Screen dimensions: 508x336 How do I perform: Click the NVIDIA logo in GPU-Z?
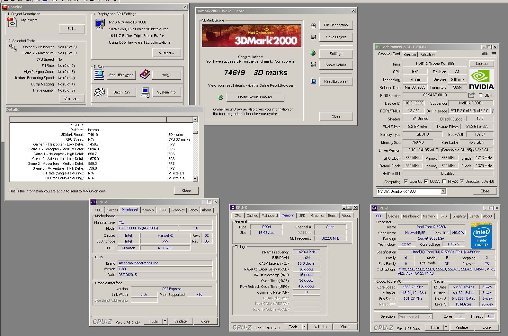pos(481,79)
